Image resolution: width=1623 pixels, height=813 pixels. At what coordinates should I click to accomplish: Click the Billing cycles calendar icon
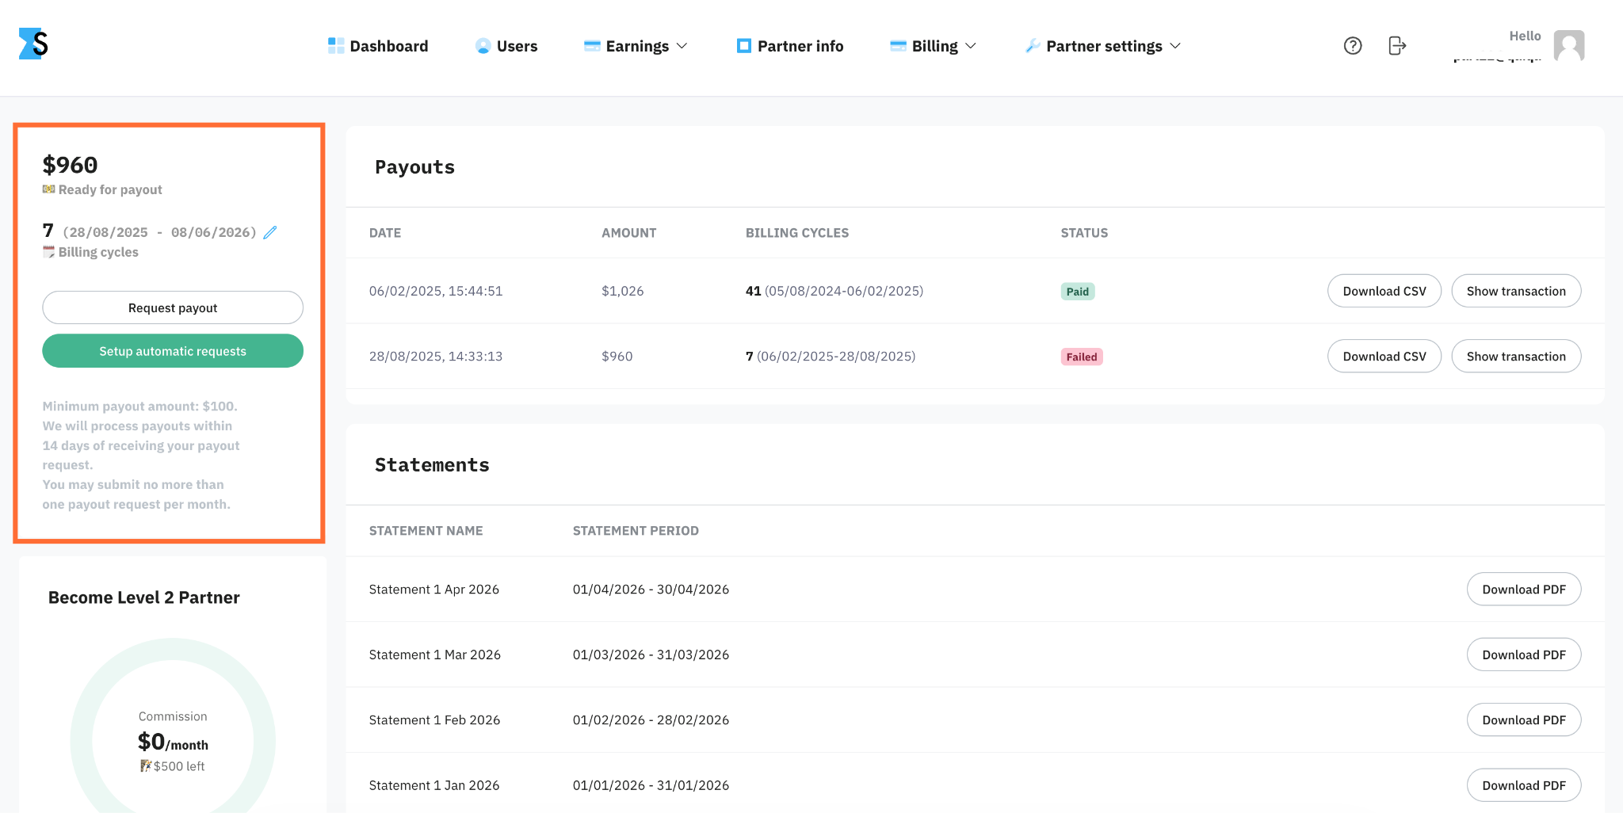pos(49,252)
